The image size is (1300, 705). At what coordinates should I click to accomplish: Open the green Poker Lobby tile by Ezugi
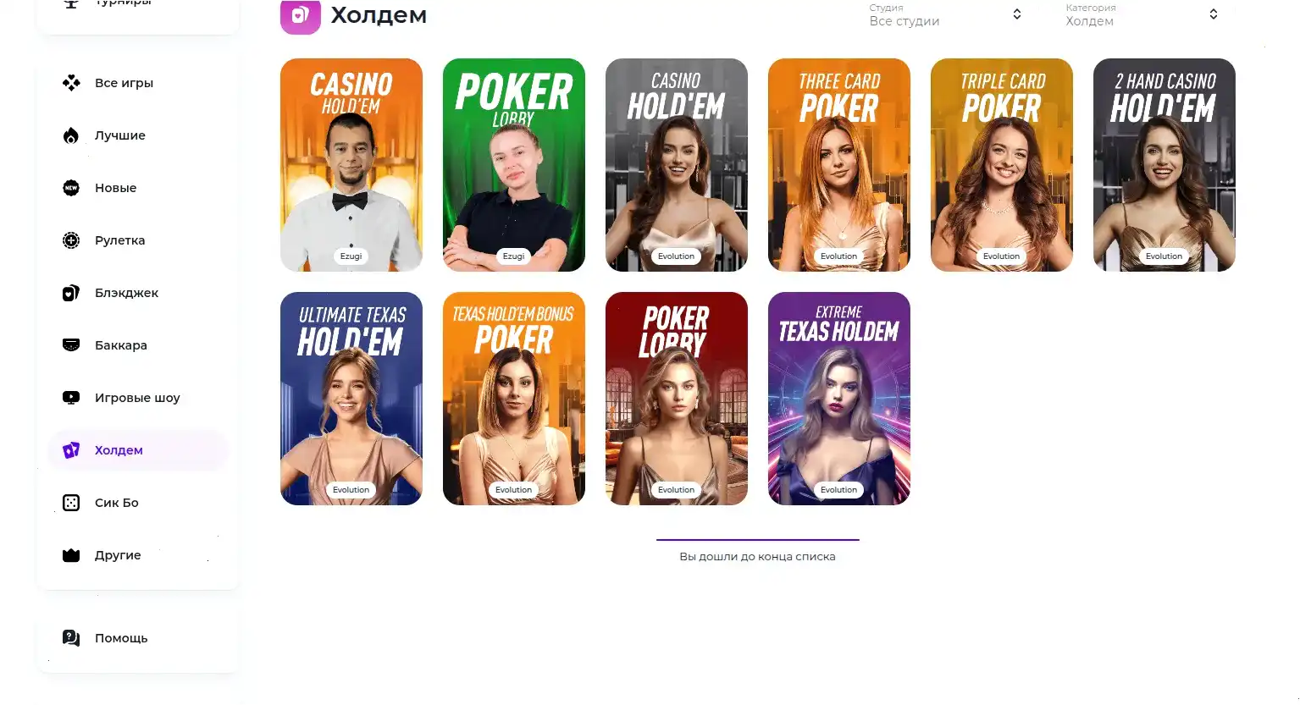pos(514,165)
